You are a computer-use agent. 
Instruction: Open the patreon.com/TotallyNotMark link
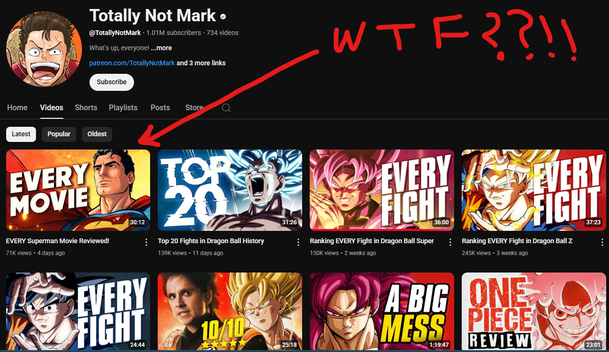tap(132, 63)
